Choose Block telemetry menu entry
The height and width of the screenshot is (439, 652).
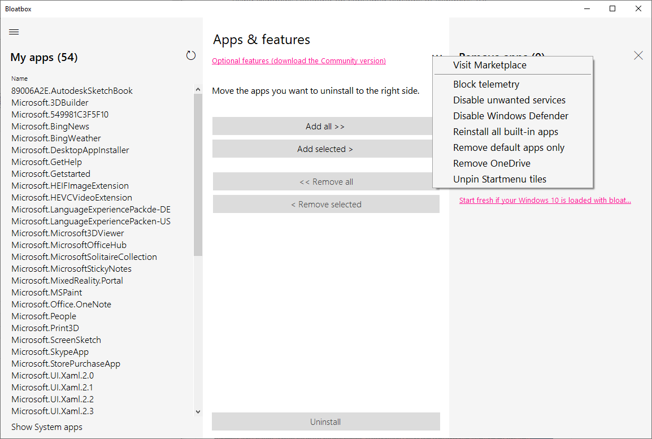point(512,84)
